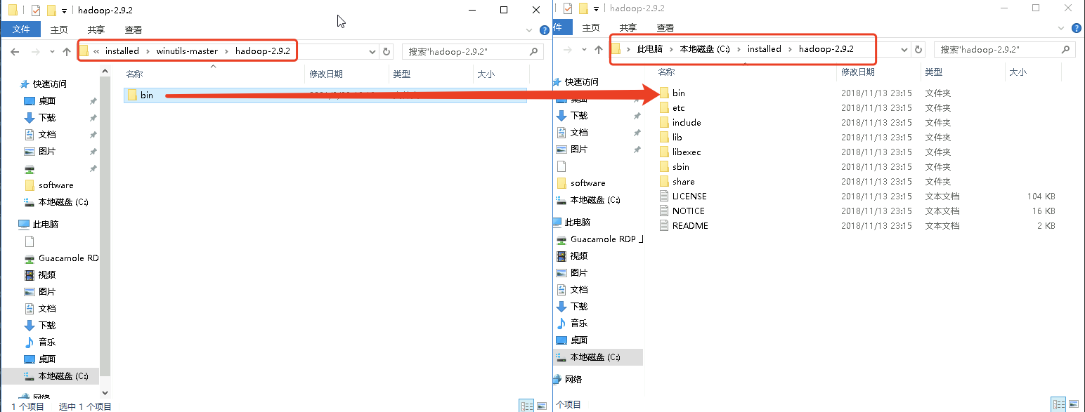This screenshot has height=412, width=1085.
Task: Expand address history dropdown in left window
Action: [372, 51]
